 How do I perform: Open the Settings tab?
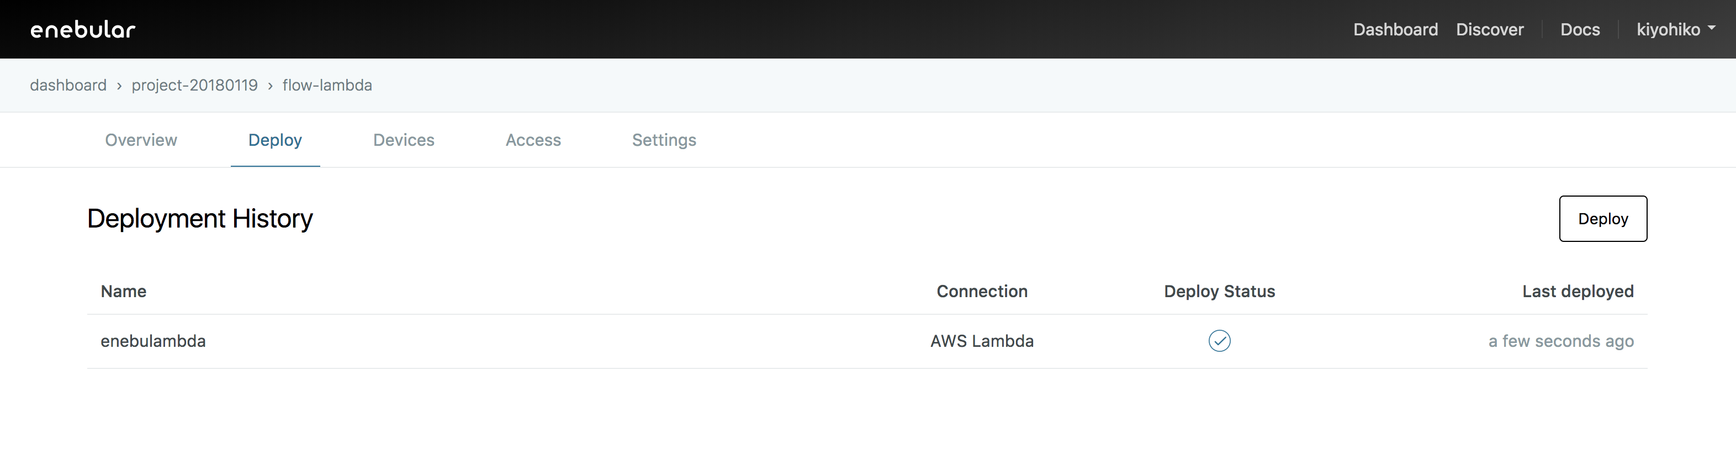click(664, 140)
